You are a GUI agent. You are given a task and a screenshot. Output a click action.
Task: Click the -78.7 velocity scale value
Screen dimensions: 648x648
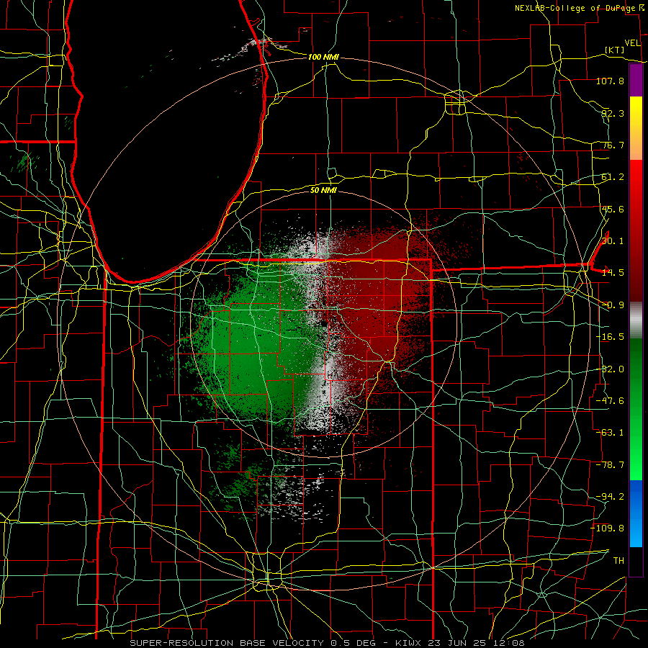click(610, 465)
